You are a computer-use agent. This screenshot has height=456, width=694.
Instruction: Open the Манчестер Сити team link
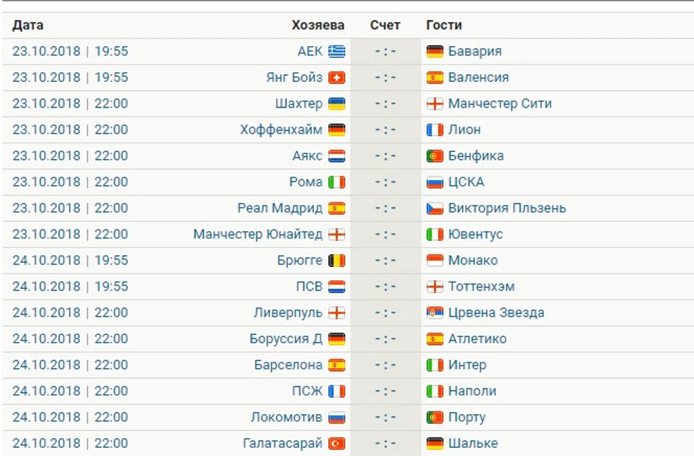pyautogui.click(x=500, y=103)
